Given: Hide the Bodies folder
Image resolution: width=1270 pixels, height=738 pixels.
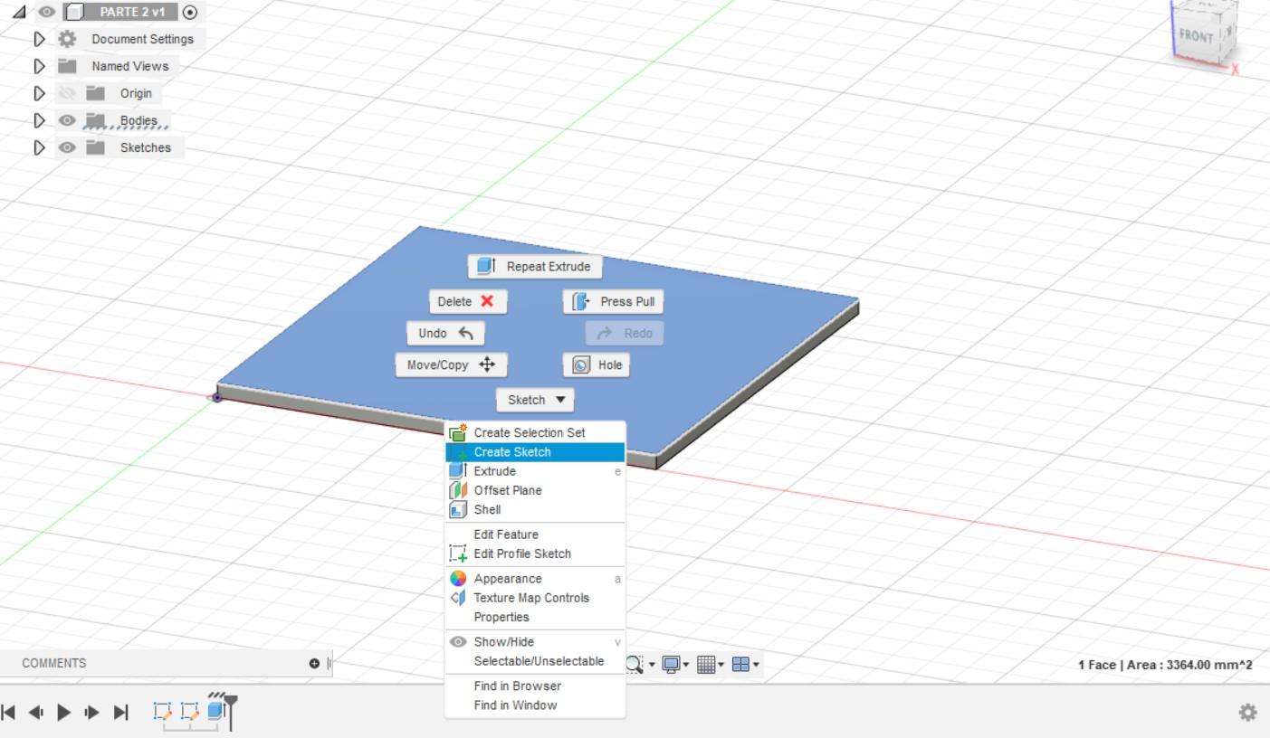Looking at the screenshot, I should point(66,120).
